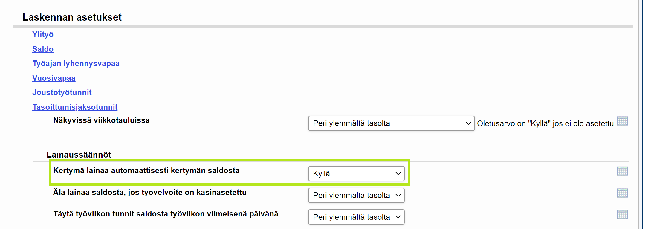Click the Laskennan asetukset heading

point(72,17)
